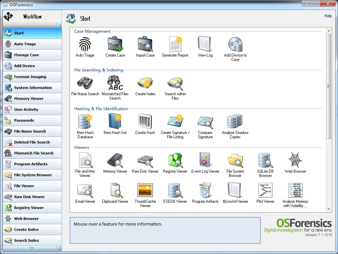Open Generate Report icon
Image resolution: width=338 pixels, height=254 pixels.
coord(175,45)
